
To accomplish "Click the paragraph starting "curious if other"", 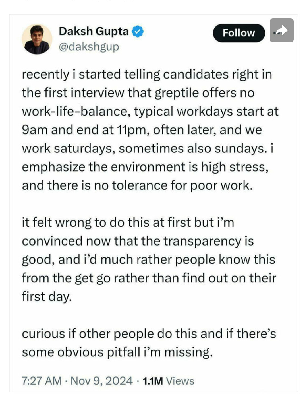I will point(148,343).
